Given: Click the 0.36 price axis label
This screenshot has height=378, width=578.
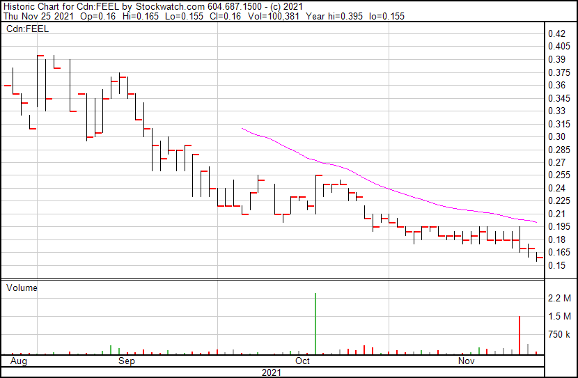Looking at the screenshot, I should pos(556,85).
